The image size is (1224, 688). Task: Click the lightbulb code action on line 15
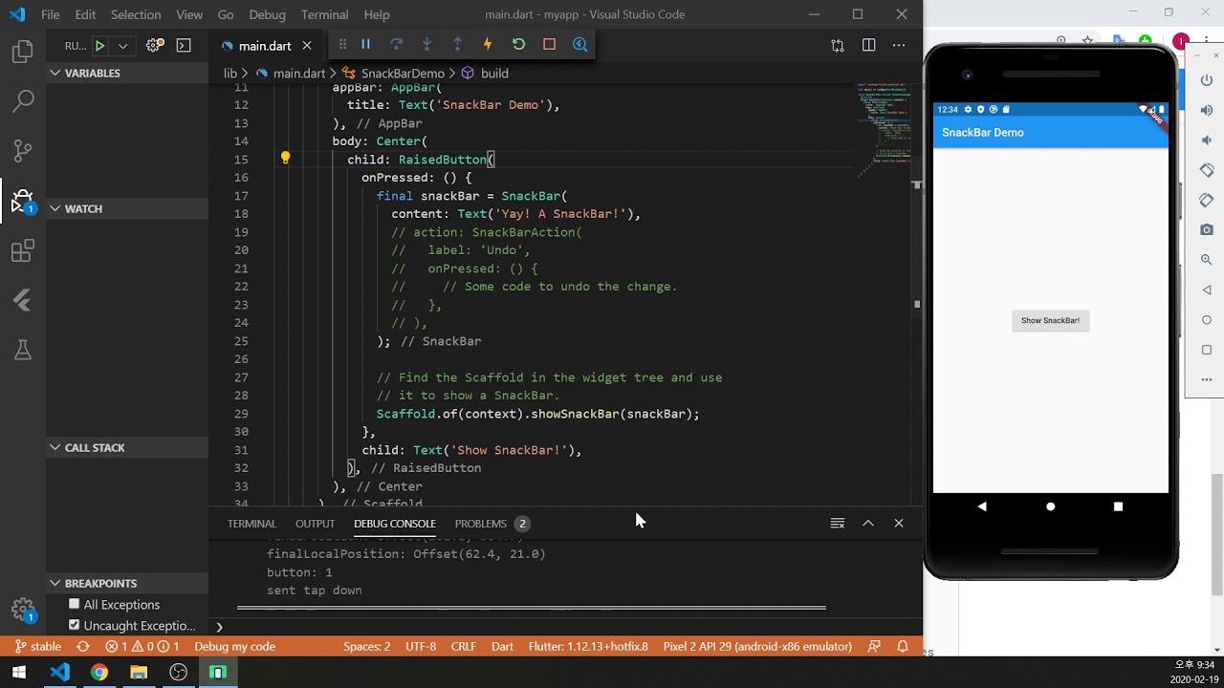(x=285, y=159)
